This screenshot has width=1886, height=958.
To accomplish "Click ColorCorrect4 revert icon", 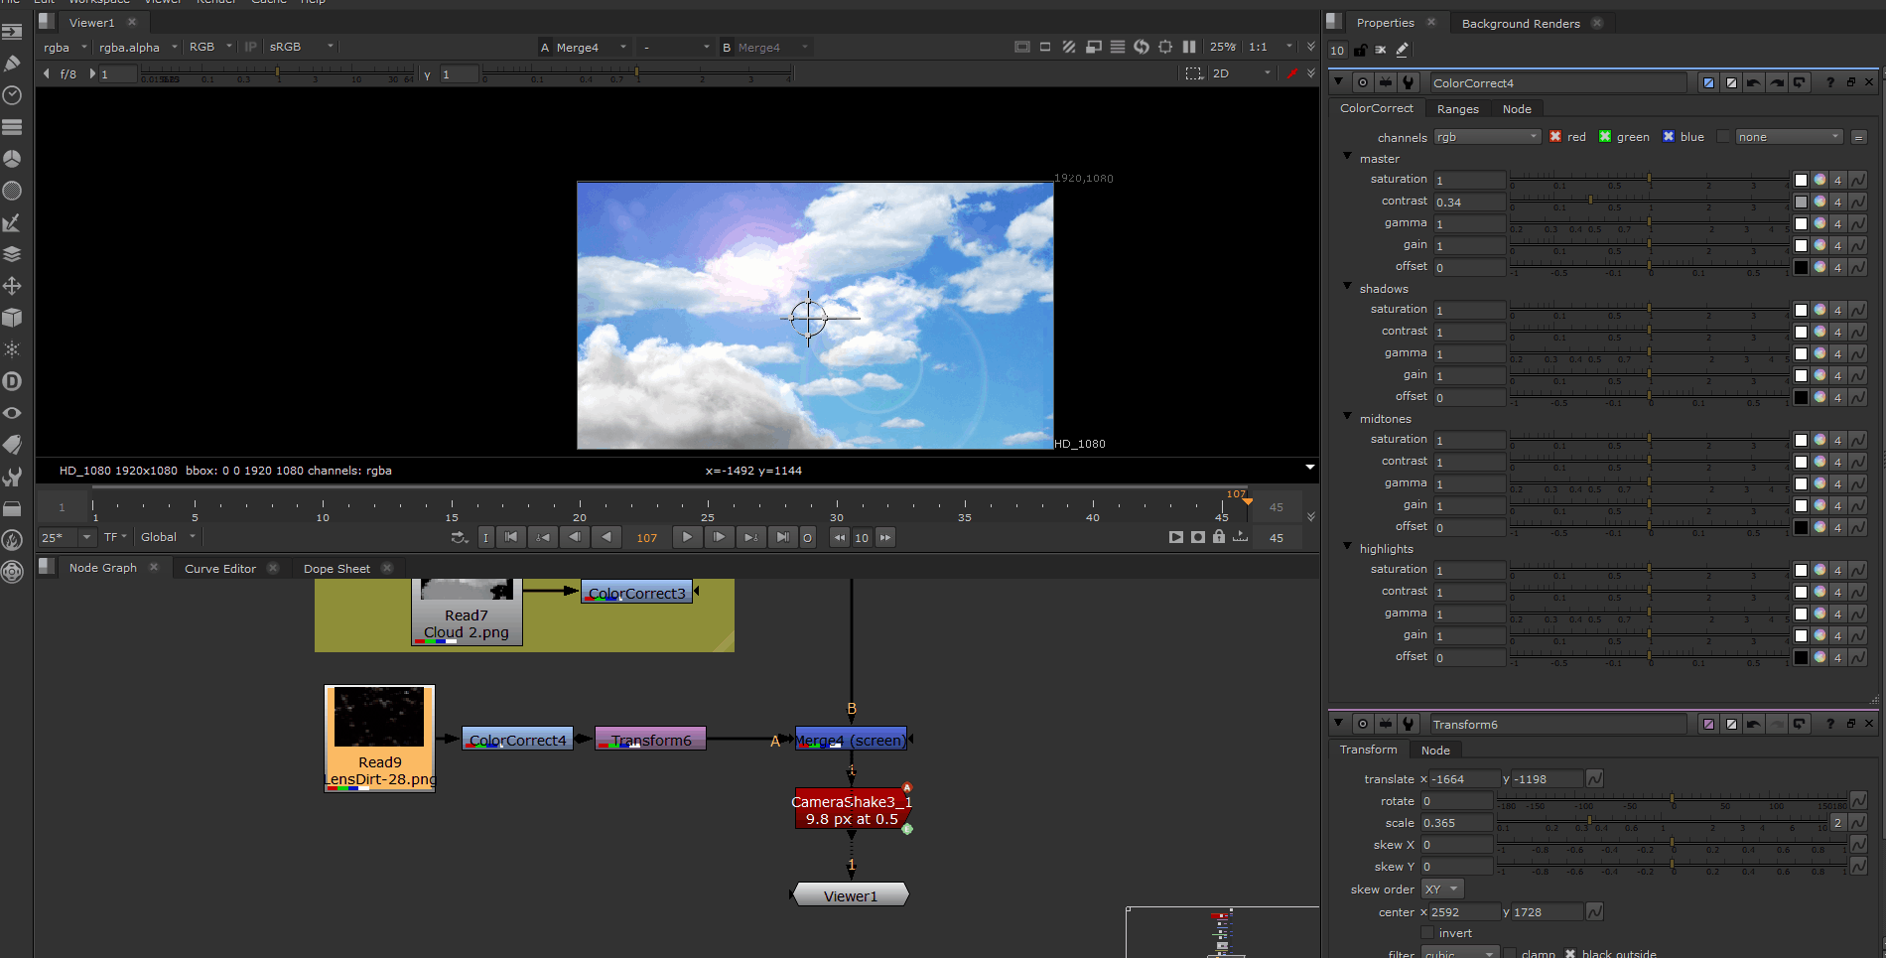I will (x=1800, y=82).
